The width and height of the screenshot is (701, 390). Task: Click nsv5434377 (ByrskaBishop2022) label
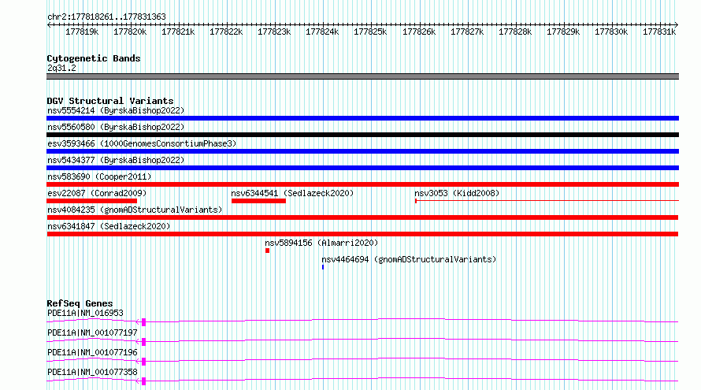click(116, 160)
